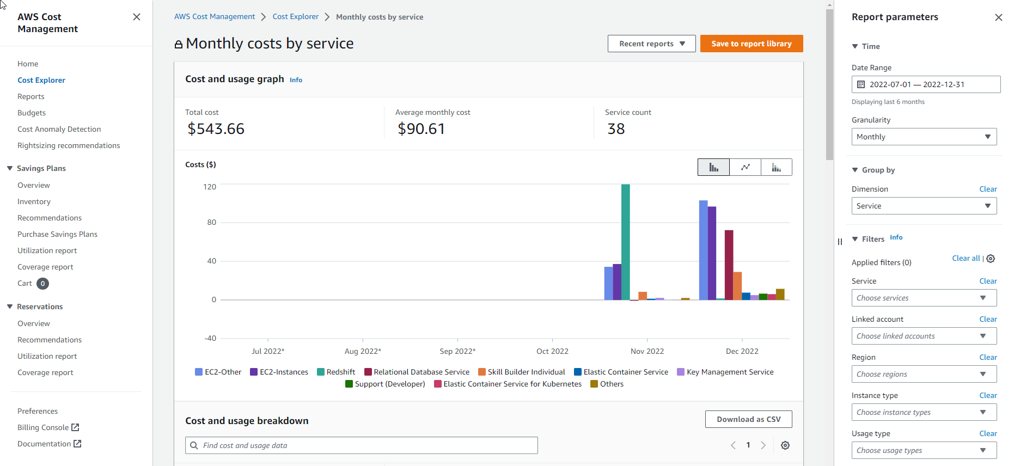Image resolution: width=1014 pixels, height=466 pixels.
Task: Switch to stacked bar chart view
Action: pos(777,167)
